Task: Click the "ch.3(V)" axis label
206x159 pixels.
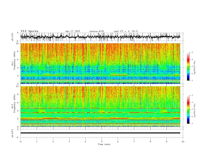Action: coord(12,133)
